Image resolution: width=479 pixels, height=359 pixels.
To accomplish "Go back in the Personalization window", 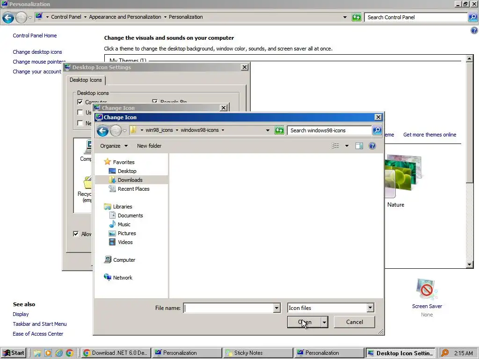I will coord(8,17).
